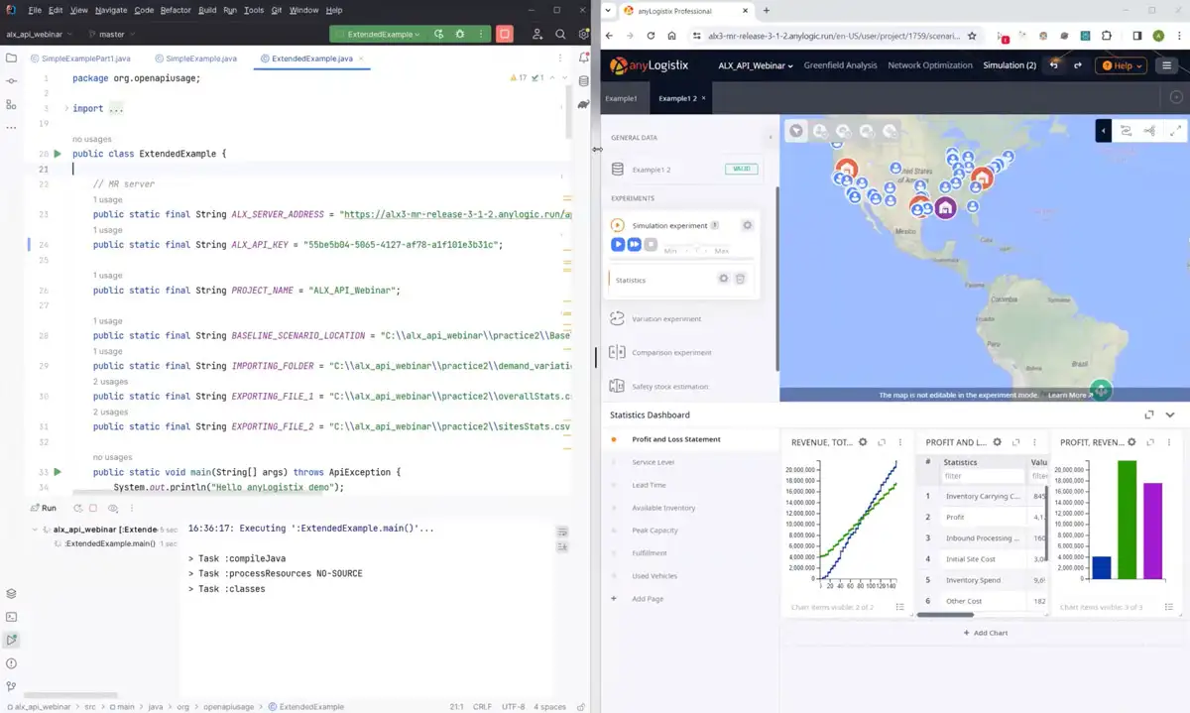Expand the folded import block in editor
The height and width of the screenshot is (713, 1190).
(x=66, y=108)
